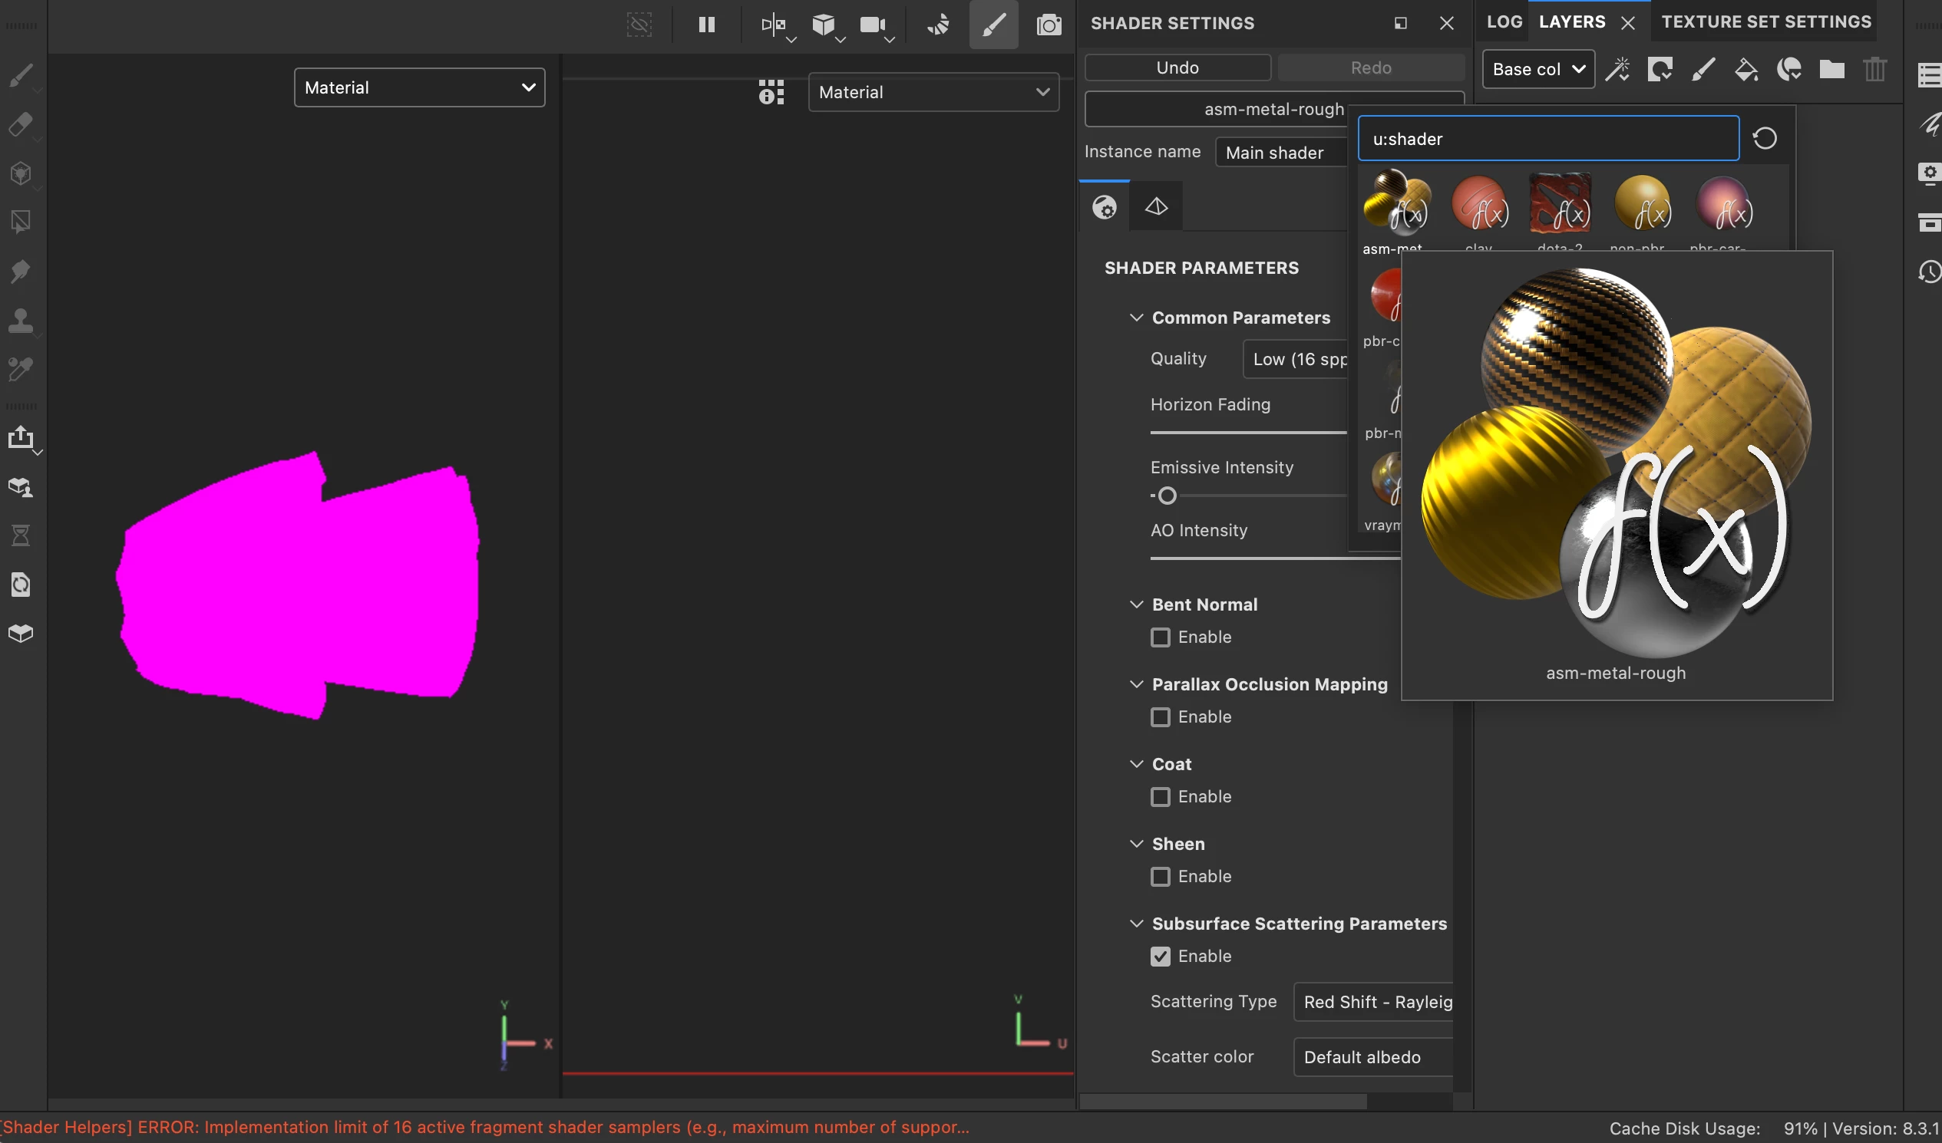This screenshot has height=1143, width=1942.
Task: Click the Undo button
Action: pos(1177,68)
